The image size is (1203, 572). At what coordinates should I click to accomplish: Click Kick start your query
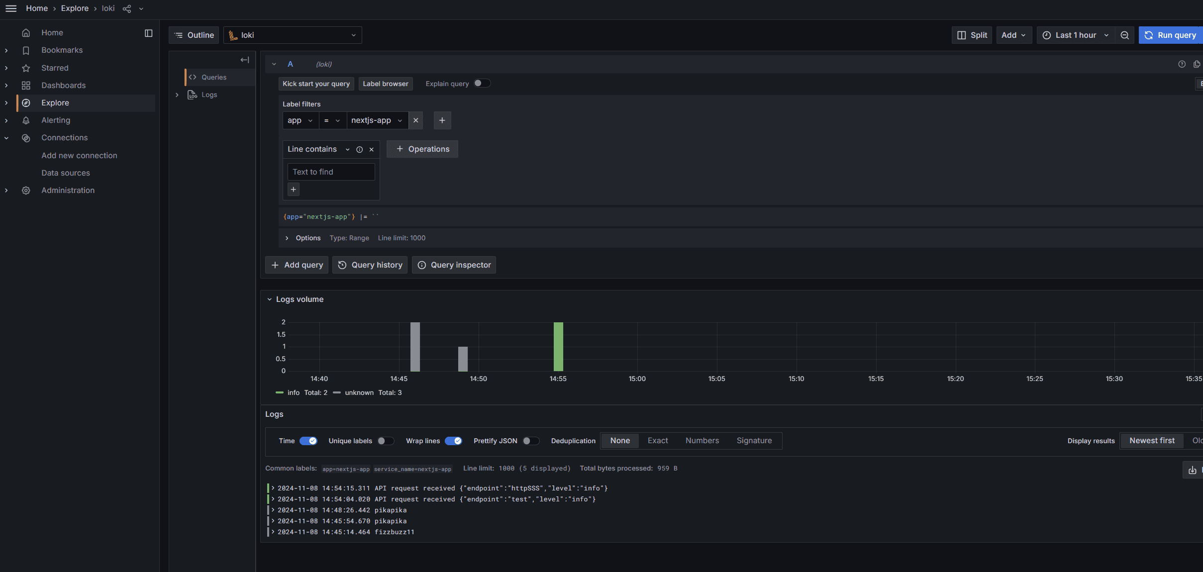pos(315,83)
